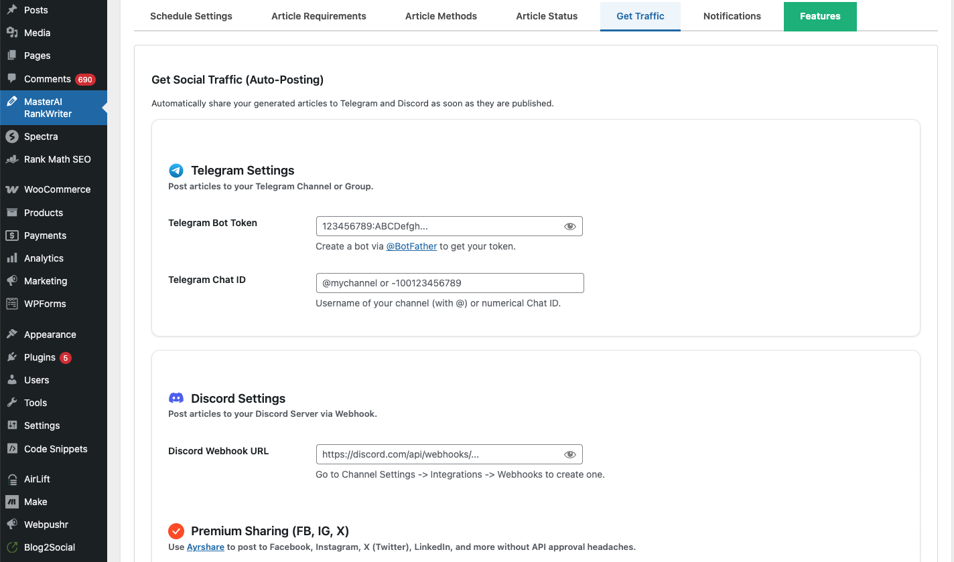Click the Marketing megaphone icon
The image size is (954, 562).
[12, 281]
